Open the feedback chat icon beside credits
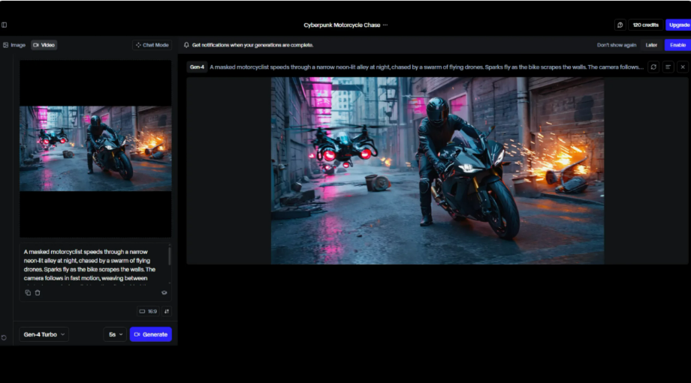This screenshot has height=383, width=691. [620, 25]
